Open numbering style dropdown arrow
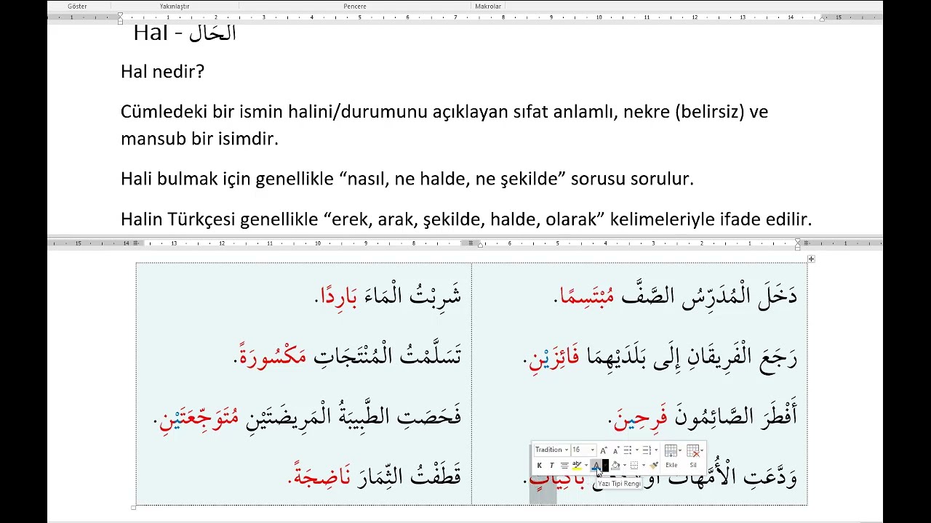The image size is (931, 523). pos(656,450)
